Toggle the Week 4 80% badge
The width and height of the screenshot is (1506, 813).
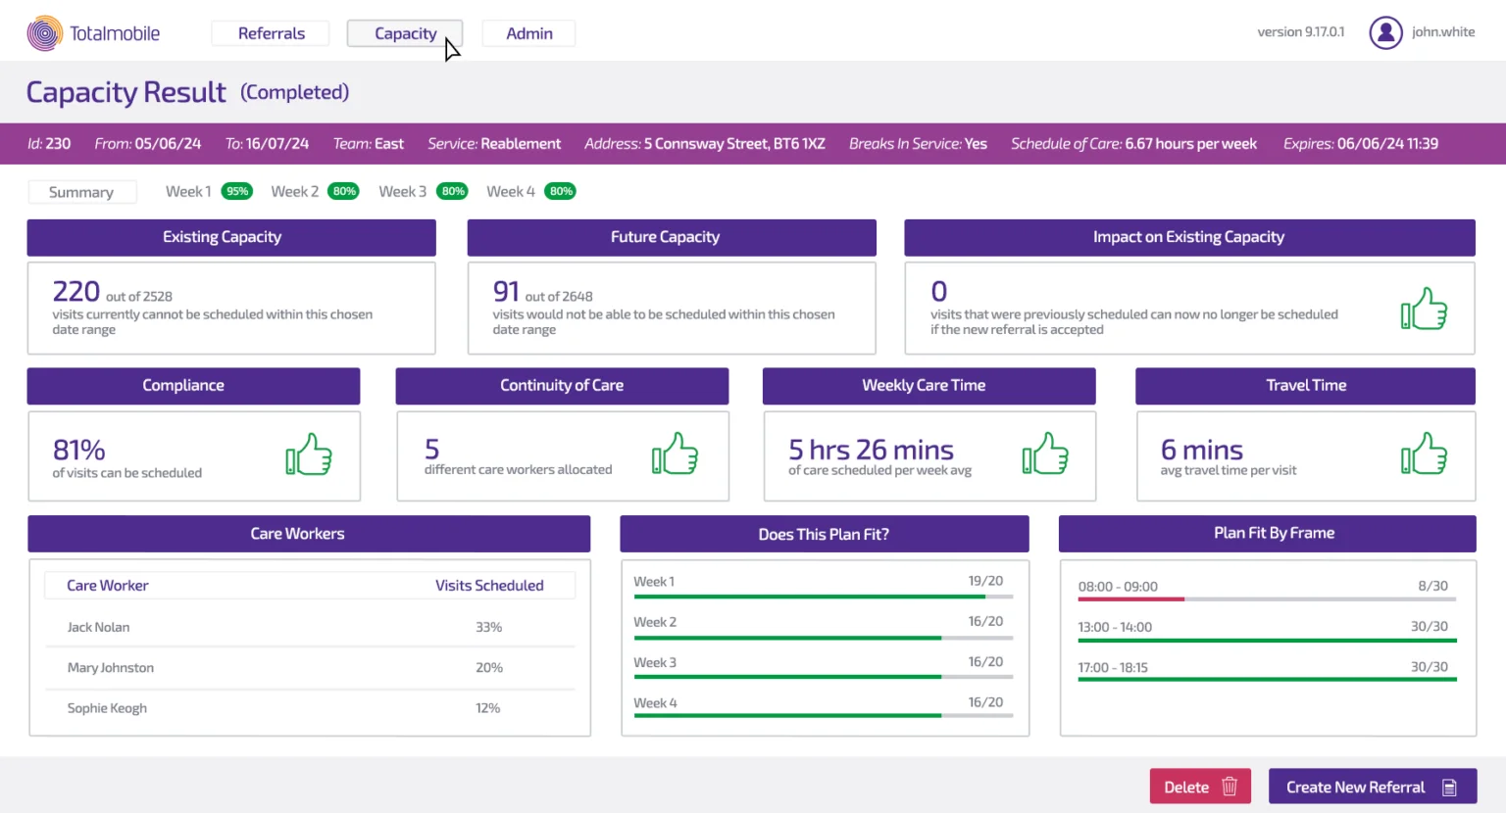(x=560, y=191)
